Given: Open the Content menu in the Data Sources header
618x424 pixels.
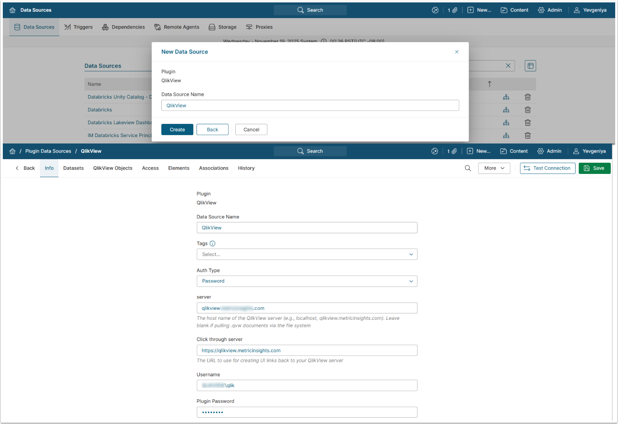Looking at the screenshot, I should pyautogui.click(x=515, y=10).
